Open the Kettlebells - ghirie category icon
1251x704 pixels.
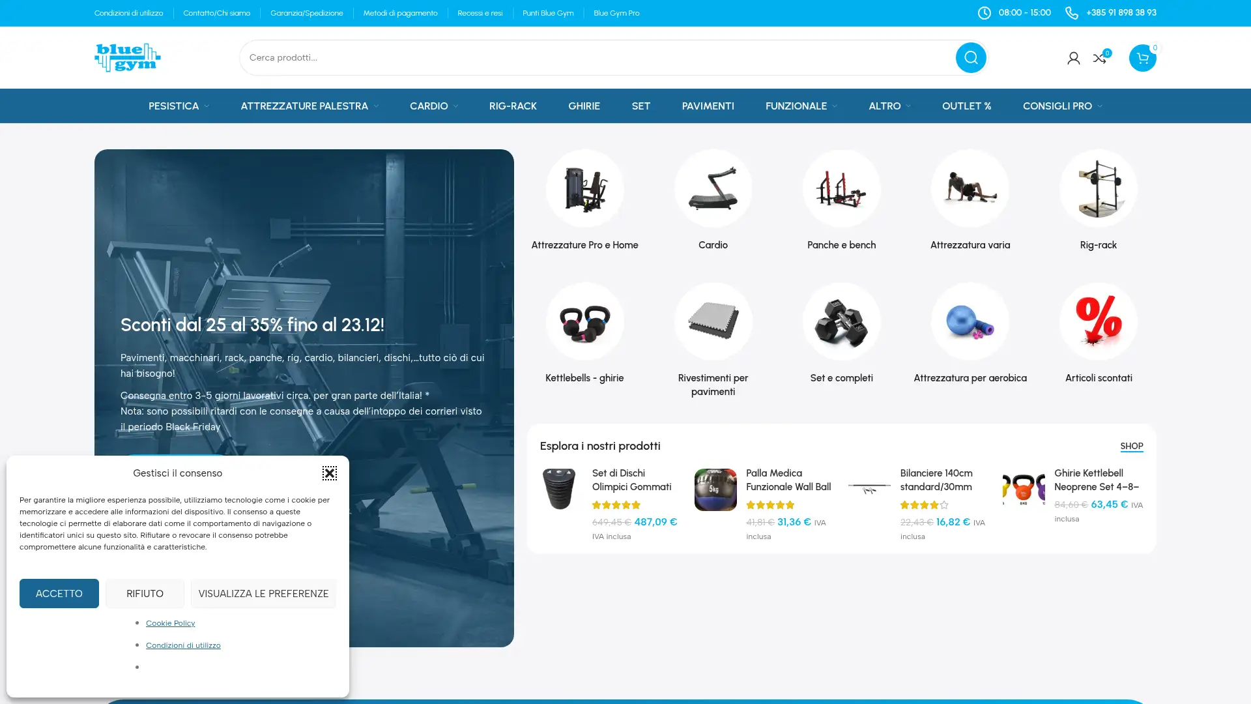coord(584,321)
